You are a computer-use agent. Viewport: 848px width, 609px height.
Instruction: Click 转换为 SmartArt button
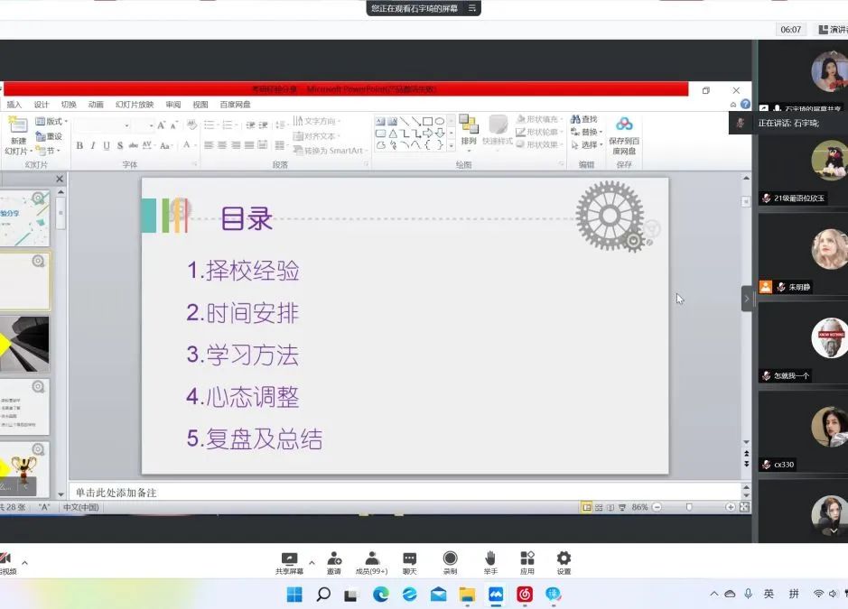[x=330, y=151]
